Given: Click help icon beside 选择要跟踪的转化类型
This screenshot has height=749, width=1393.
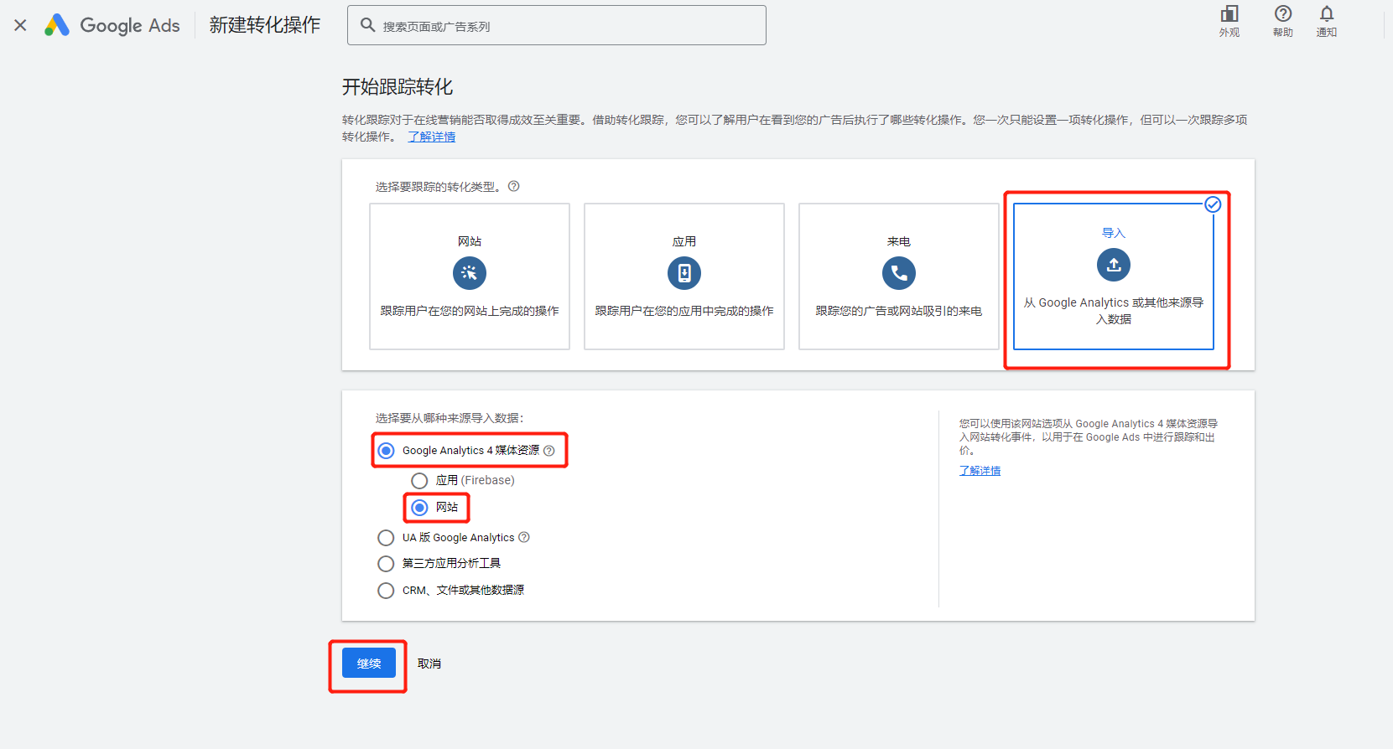Looking at the screenshot, I should (x=514, y=186).
